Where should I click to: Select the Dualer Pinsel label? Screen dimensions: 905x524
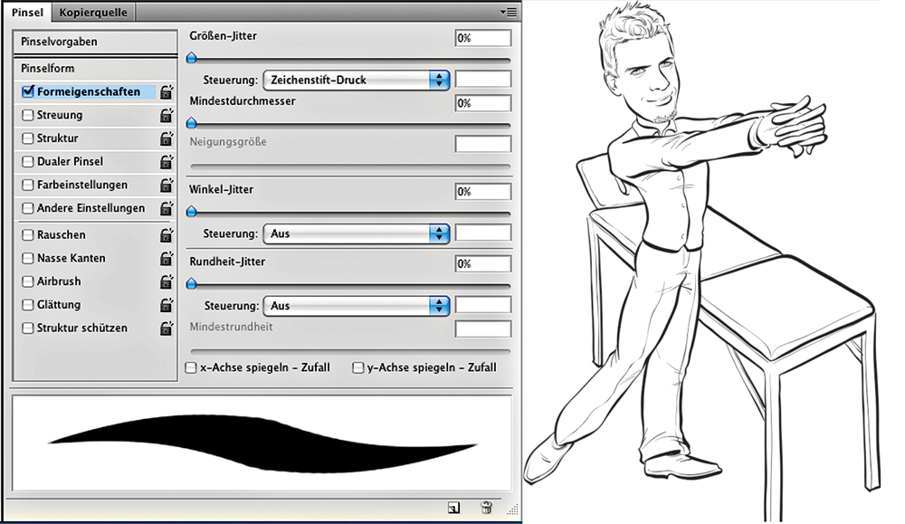pos(70,162)
